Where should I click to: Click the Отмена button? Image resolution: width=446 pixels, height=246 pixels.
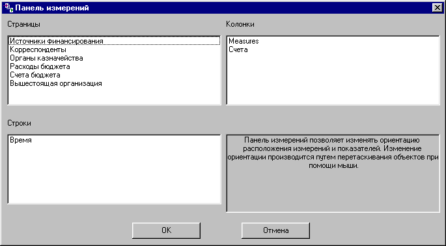pos(275,230)
